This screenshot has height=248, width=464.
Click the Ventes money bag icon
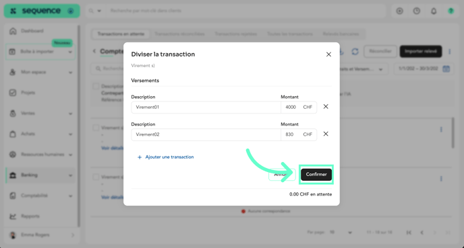tap(13, 113)
